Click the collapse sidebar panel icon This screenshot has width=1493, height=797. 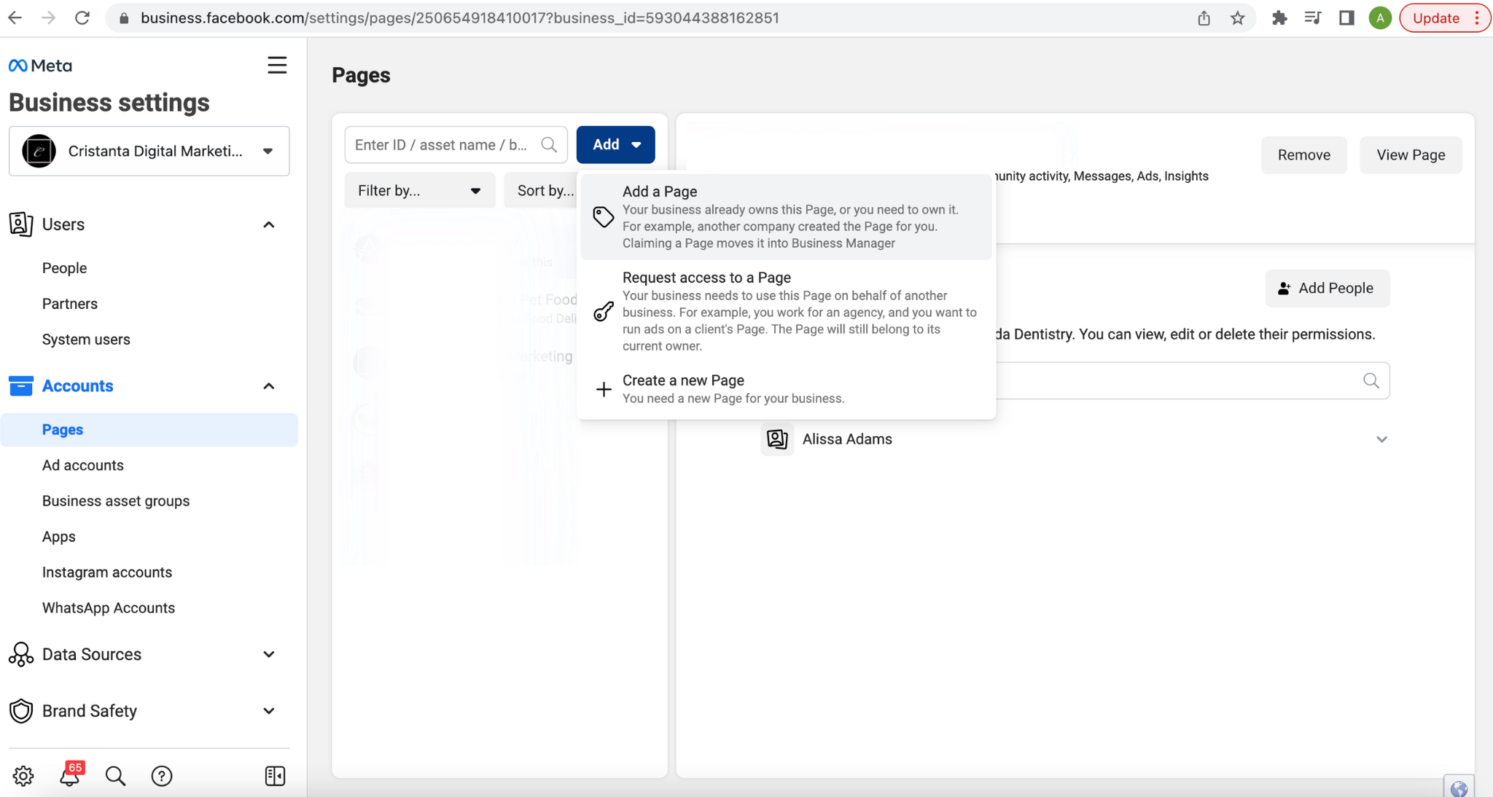point(275,776)
